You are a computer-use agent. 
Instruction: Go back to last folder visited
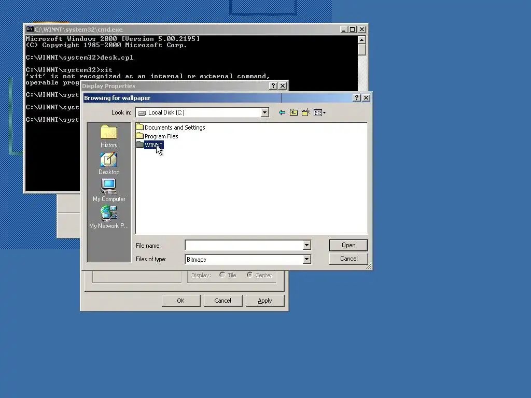pyautogui.click(x=282, y=112)
